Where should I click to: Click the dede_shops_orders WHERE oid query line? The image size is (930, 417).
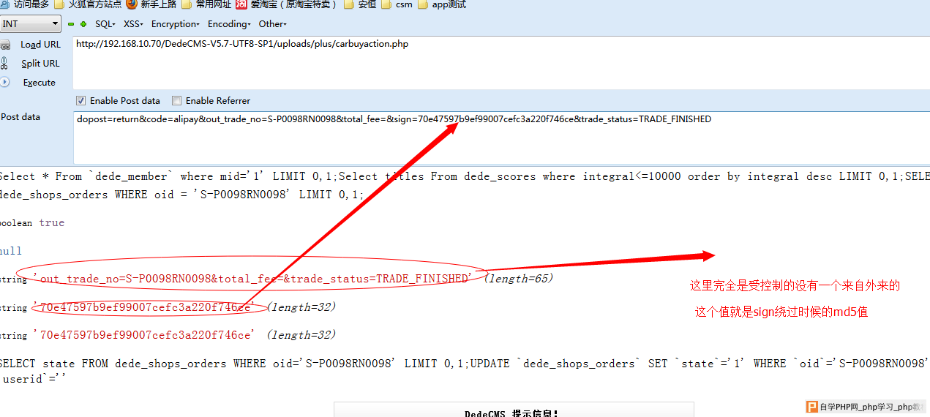pyautogui.click(x=181, y=195)
